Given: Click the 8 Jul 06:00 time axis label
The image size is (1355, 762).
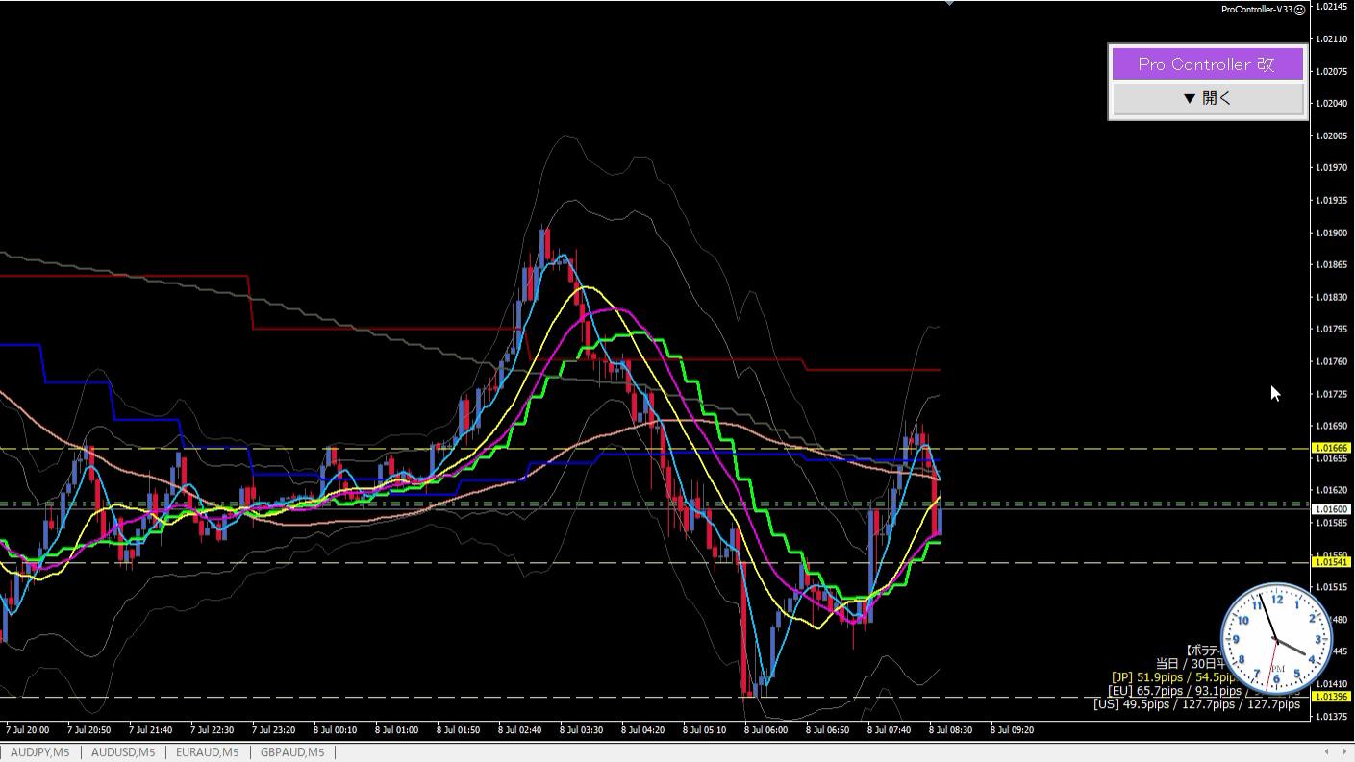Looking at the screenshot, I should point(765,730).
